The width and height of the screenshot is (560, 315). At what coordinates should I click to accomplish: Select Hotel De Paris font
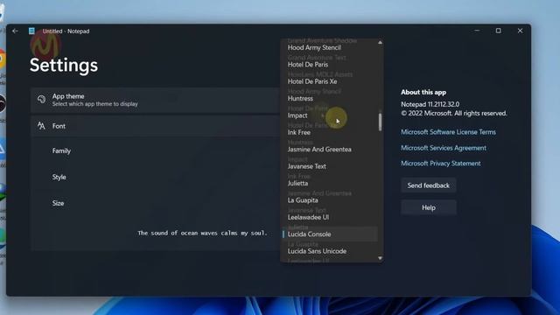click(x=307, y=65)
